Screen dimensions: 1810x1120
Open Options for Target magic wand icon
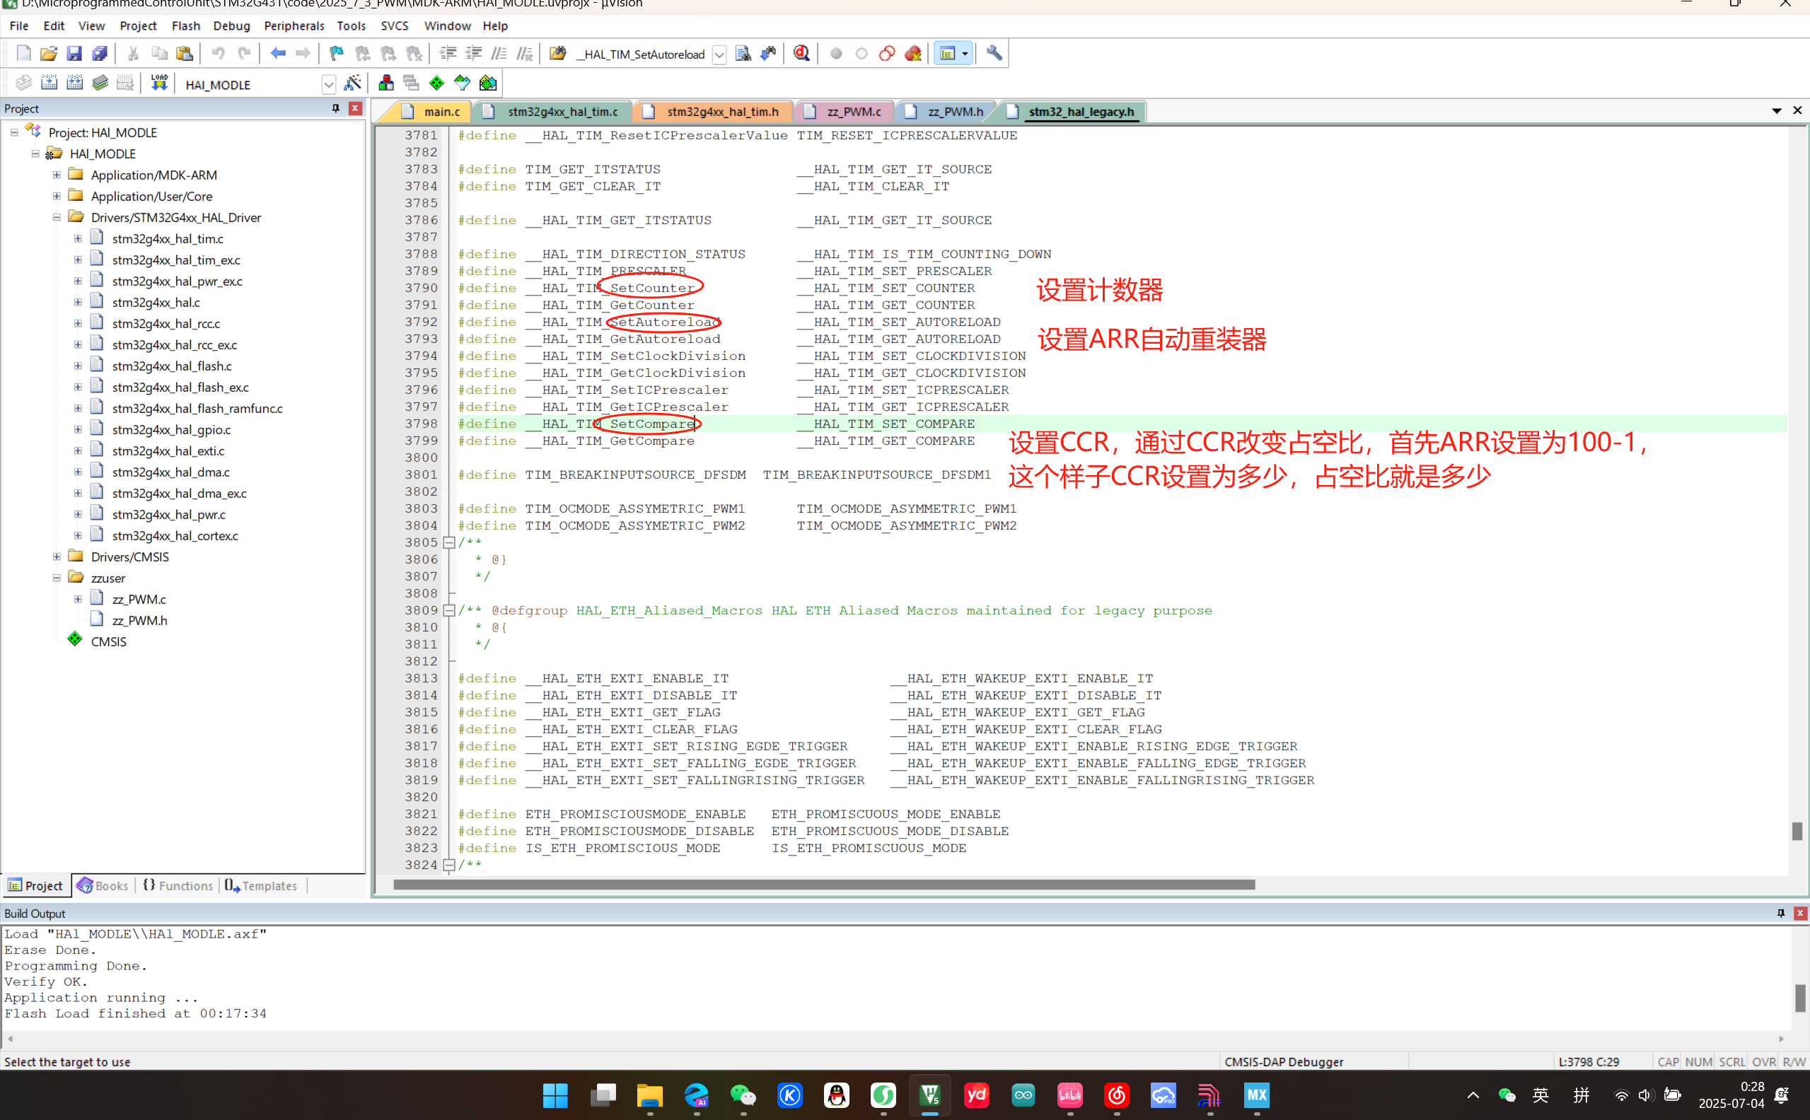tap(353, 83)
